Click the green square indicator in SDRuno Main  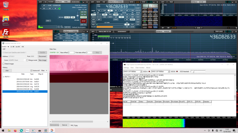pos(59,9)
